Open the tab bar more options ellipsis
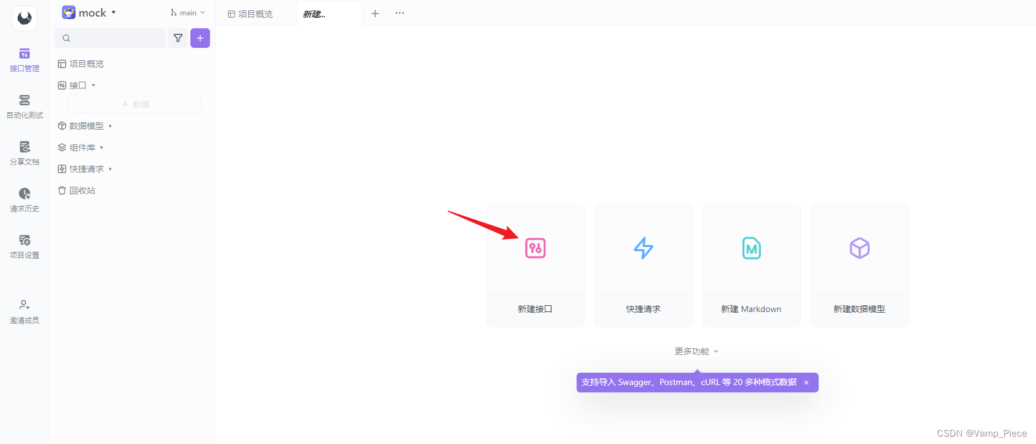Screen dimensions: 1036x444 click(x=400, y=13)
